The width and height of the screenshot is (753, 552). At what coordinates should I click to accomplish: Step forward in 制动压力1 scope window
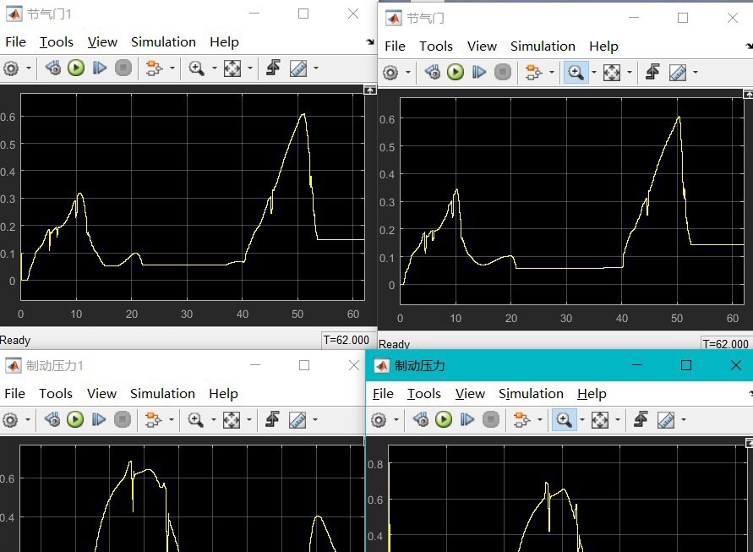point(98,419)
